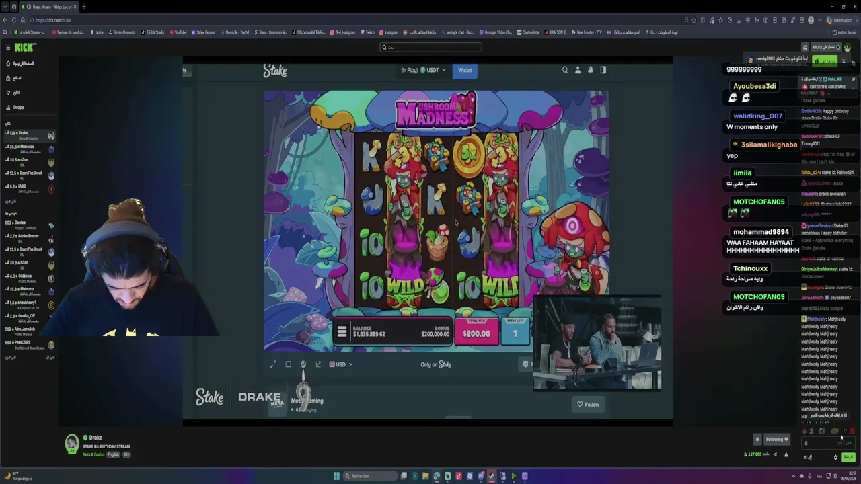Screen dimensions: 861x484
Task: Click the green KICK logo
Action: click(x=26, y=48)
